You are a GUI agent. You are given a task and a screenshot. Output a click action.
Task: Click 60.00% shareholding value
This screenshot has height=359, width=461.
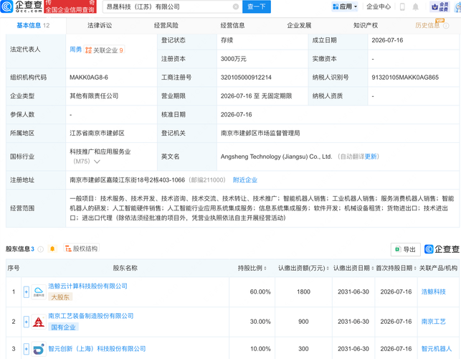(260, 292)
